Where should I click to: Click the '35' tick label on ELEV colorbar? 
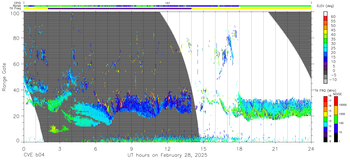pos(333,39)
